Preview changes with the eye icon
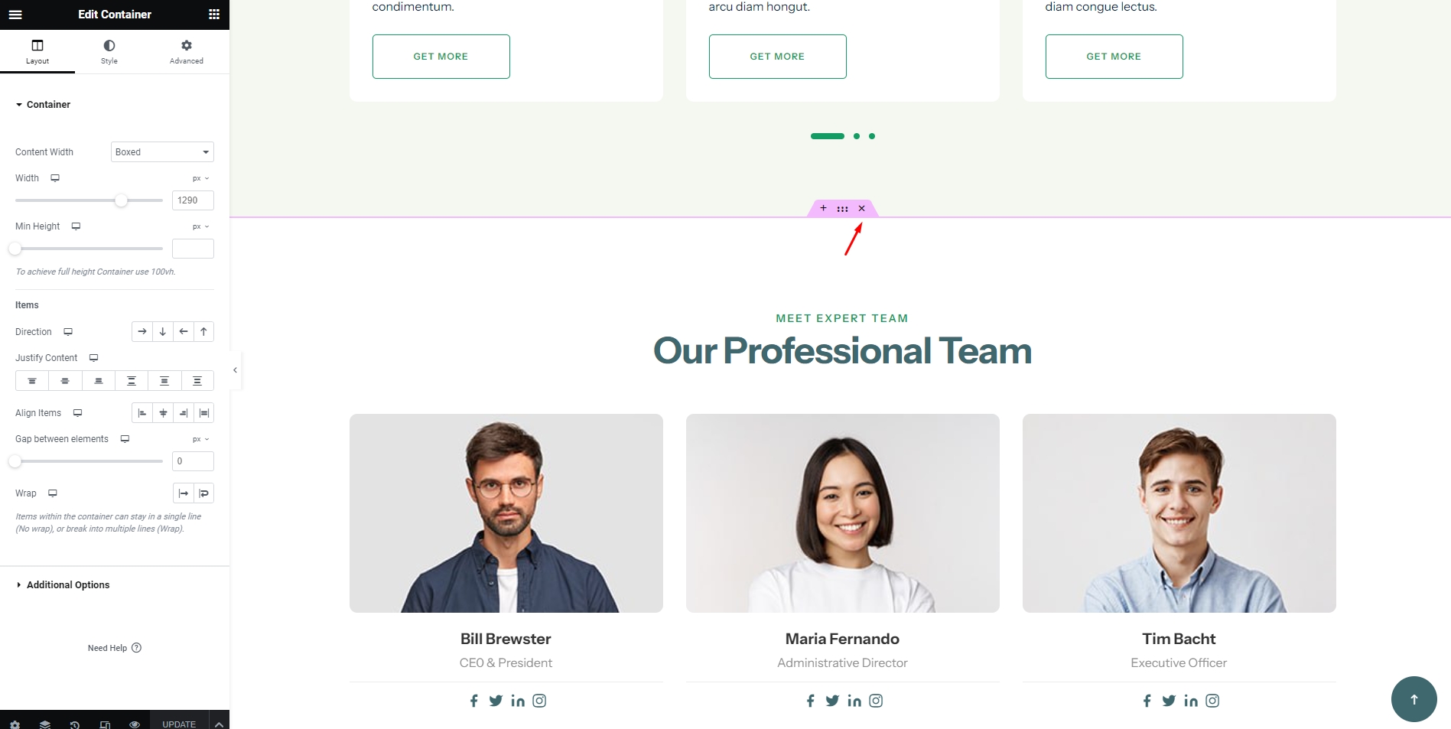 click(135, 724)
